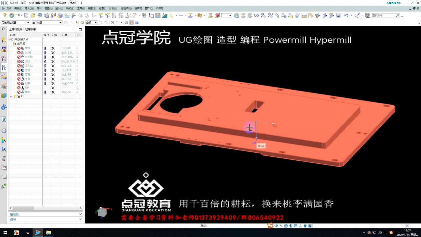The image size is (421, 237).
Task: Expand the P1 program group node
Action: click(x=10, y=96)
